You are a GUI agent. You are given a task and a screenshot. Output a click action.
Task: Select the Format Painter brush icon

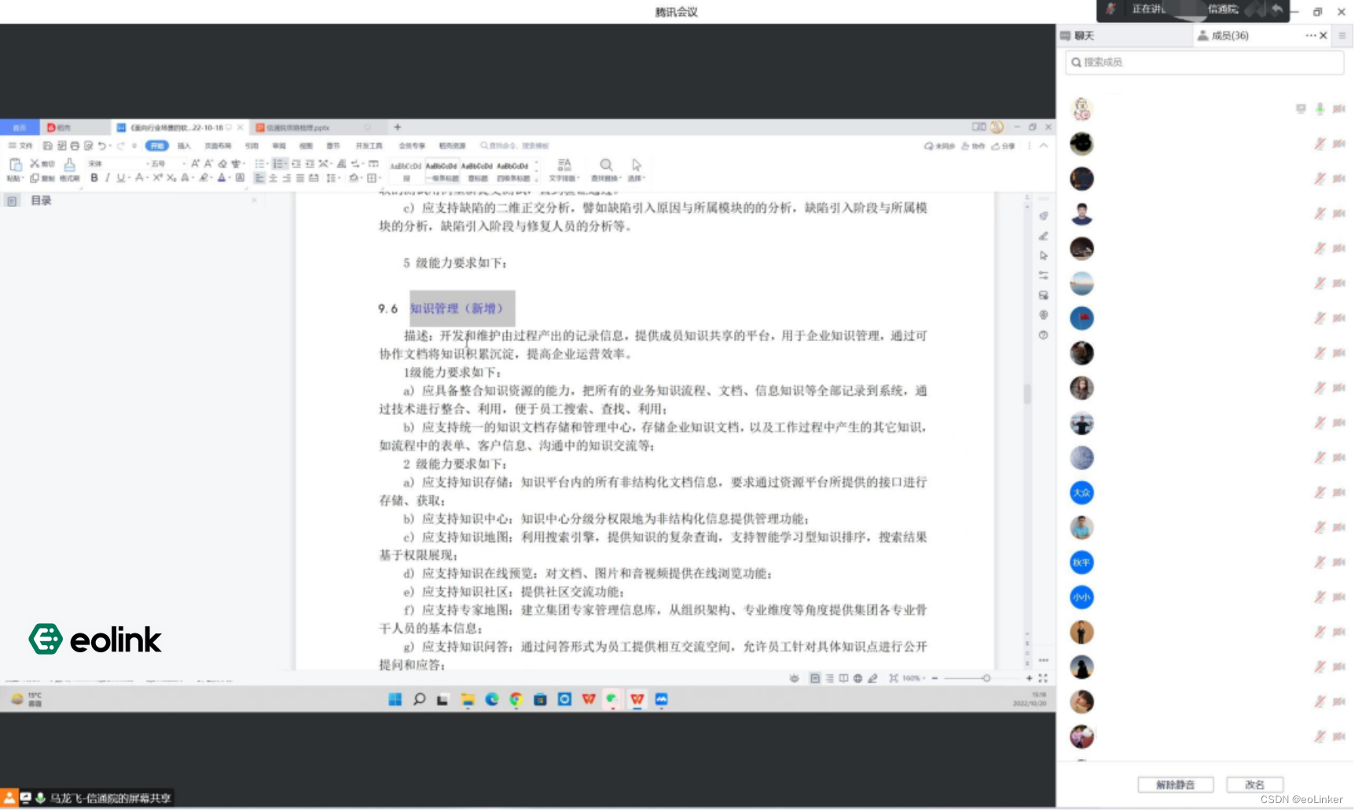coord(69,164)
